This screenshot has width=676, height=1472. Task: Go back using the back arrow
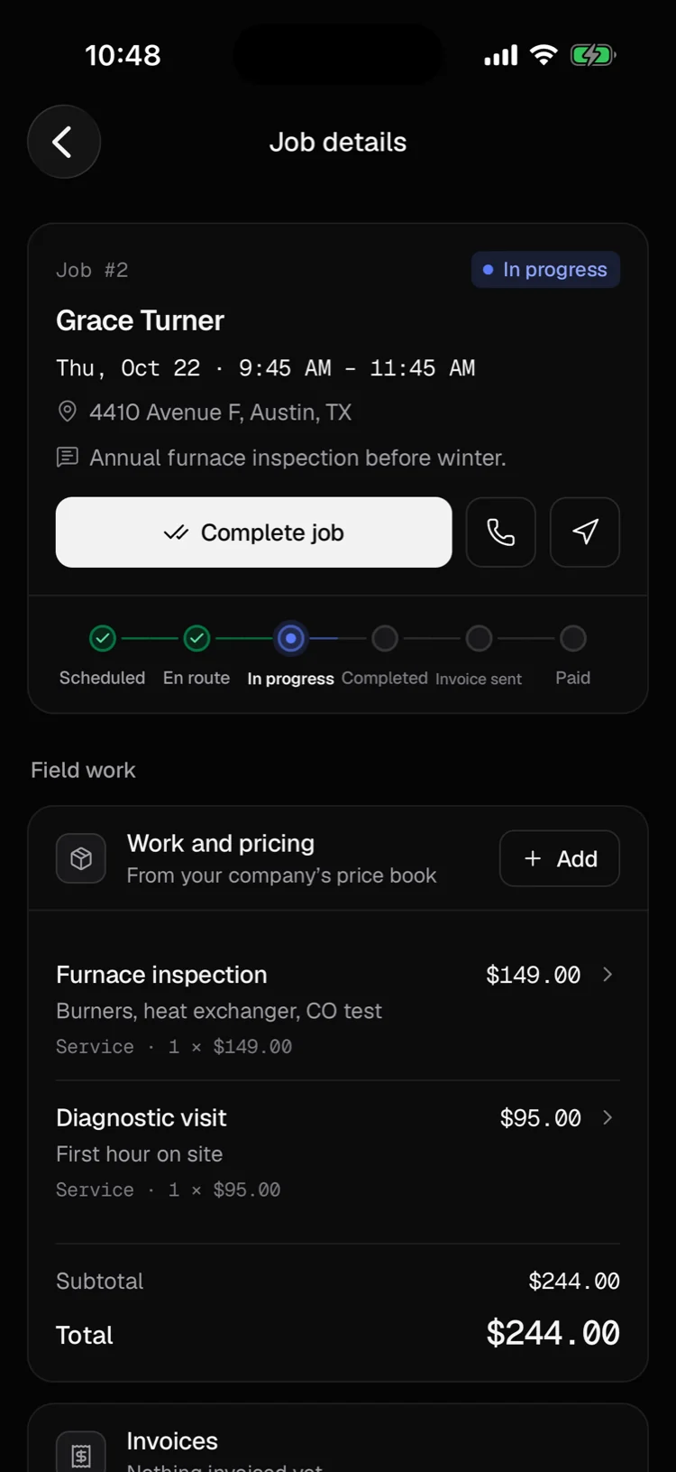pos(63,142)
